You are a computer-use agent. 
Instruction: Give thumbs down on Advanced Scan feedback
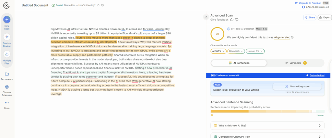coord(237,20)
